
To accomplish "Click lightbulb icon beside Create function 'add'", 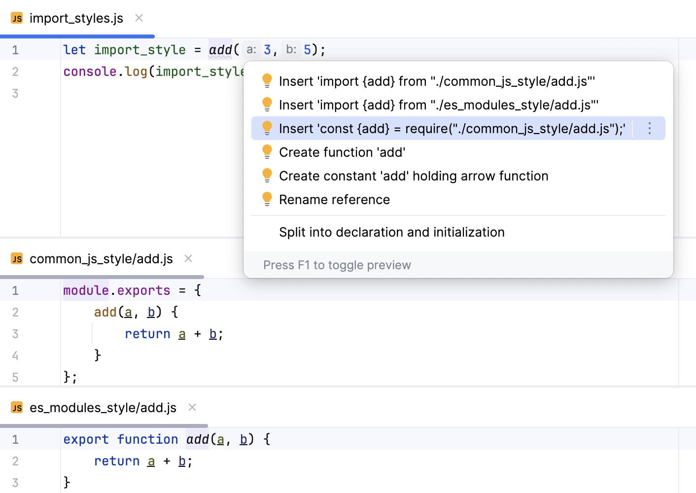I will point(267,152).
